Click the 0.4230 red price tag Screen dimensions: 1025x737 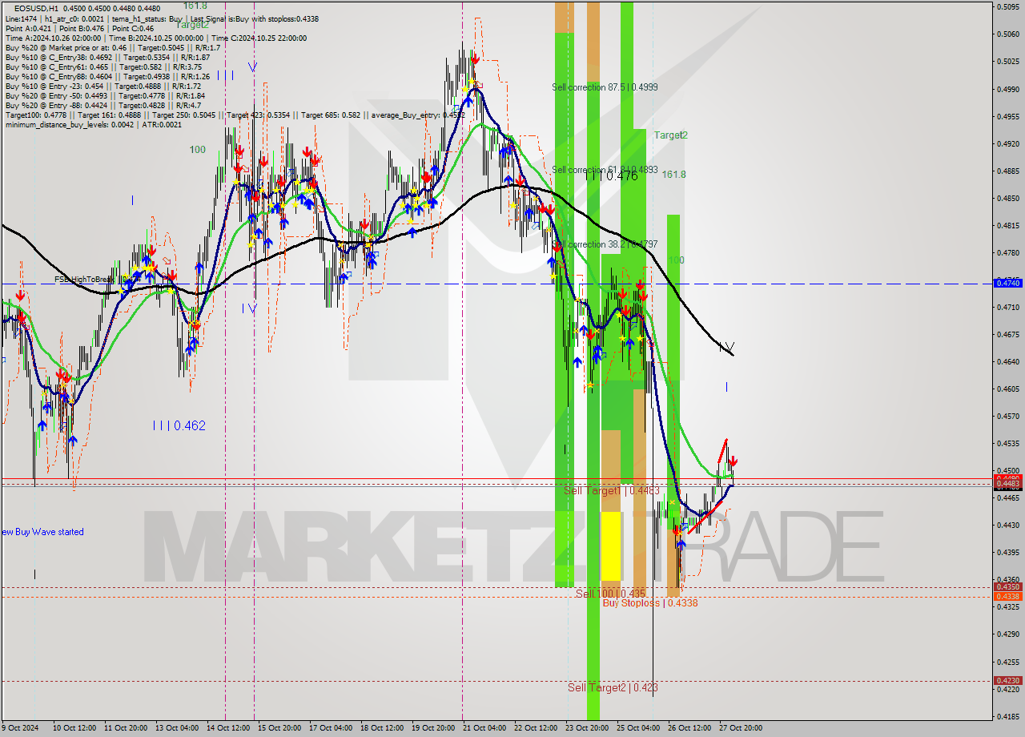point(1007,681)
